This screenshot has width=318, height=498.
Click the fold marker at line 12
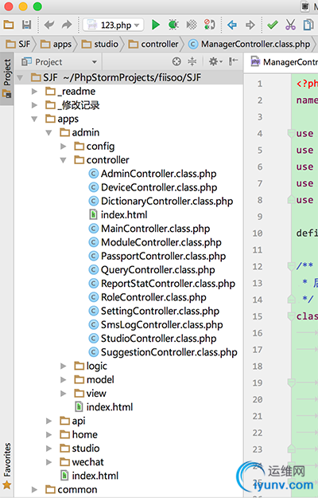click(291, 266)
